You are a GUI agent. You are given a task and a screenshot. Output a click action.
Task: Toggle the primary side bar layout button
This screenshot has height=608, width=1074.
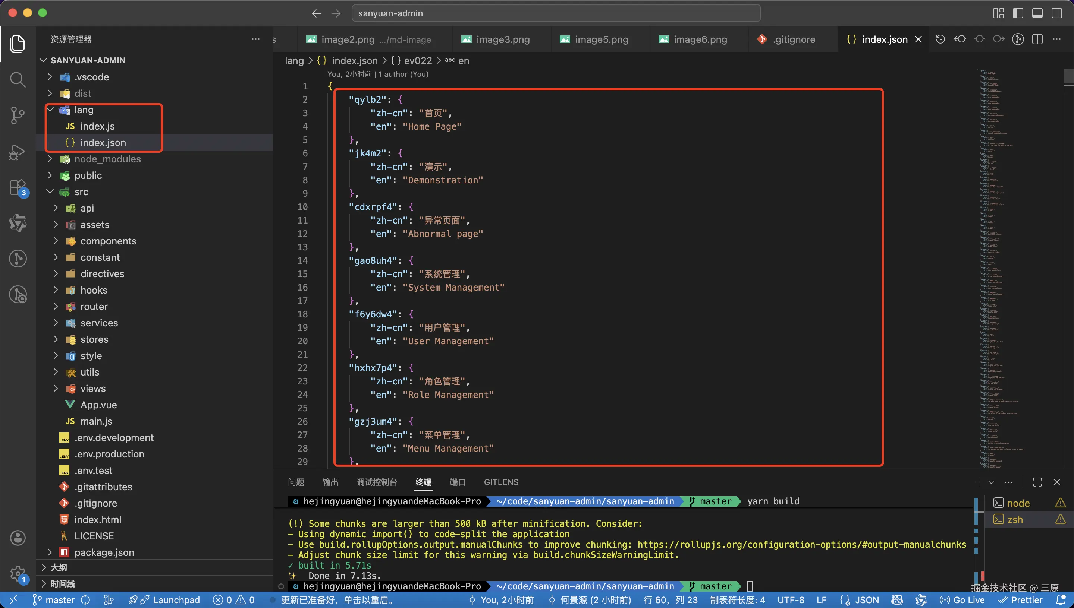pyautogui.click(x=1018, y=13)
